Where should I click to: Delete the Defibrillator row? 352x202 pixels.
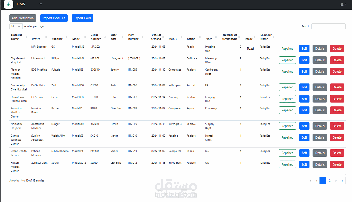click(337, 87)
